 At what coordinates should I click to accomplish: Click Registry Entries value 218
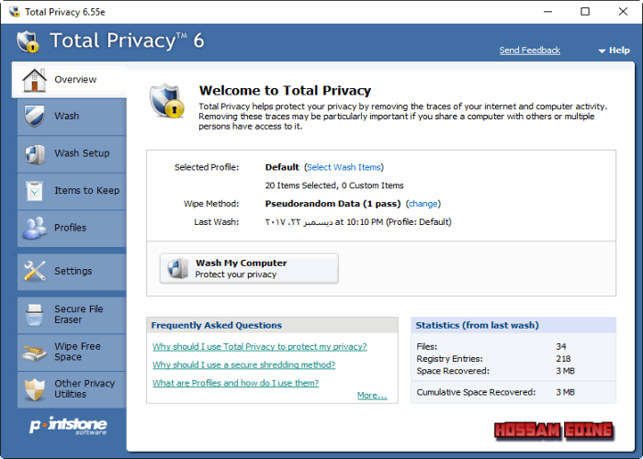[x=563, y=359]
